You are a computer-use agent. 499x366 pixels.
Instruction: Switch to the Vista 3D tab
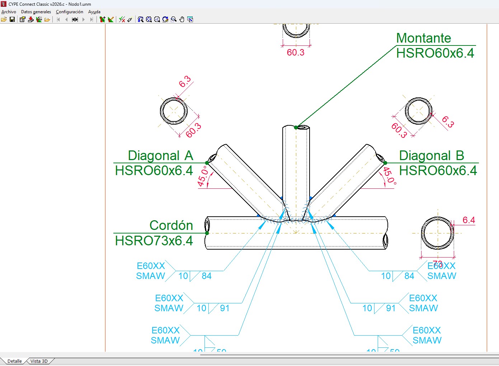tap(39, 361)
